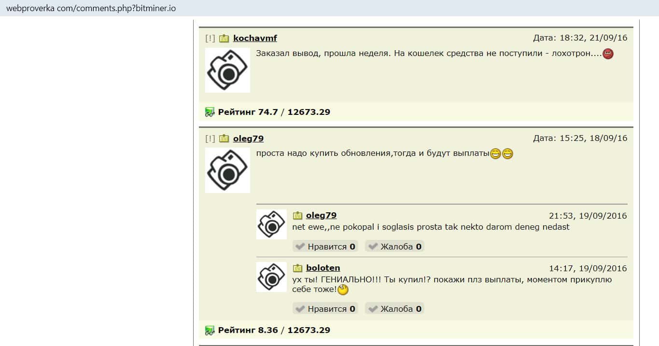Image resolution: width=659 pixels, height=346 pixels.
Task: Open the small avatar of oleg79's reply
Action: tap(271, 224)
